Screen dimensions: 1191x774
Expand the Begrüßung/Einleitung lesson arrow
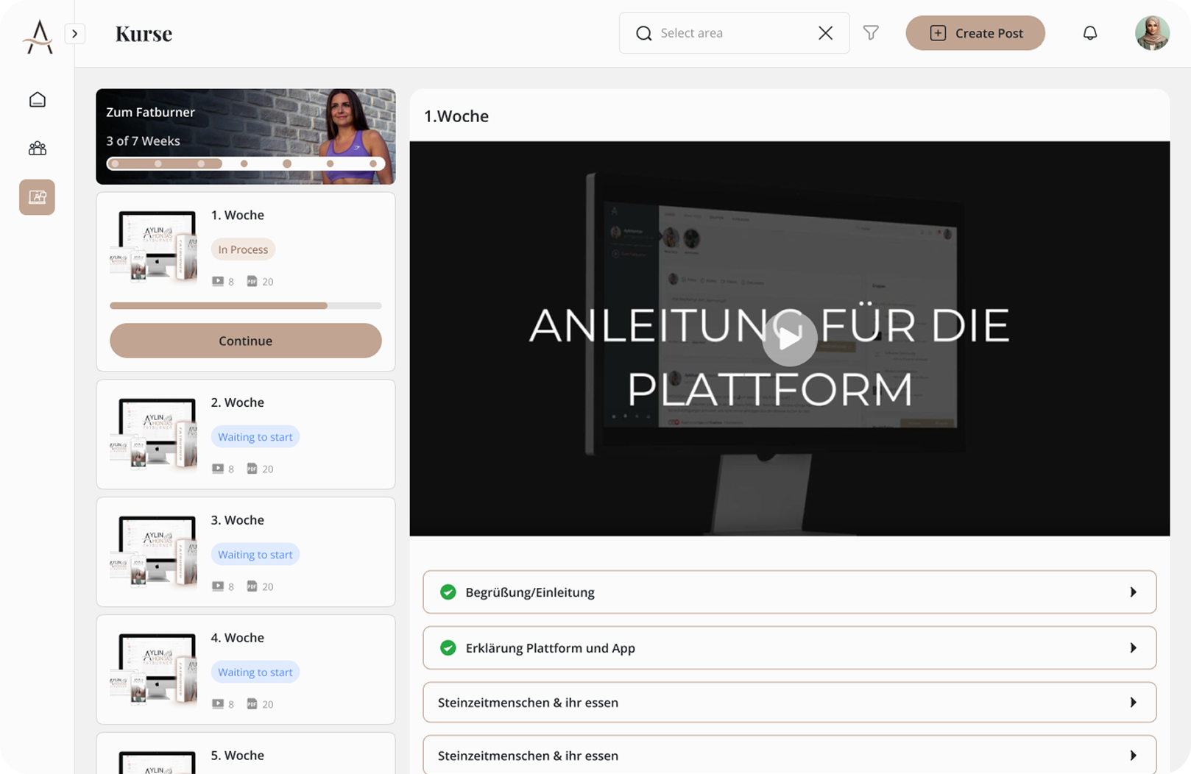pos(1134,592)
